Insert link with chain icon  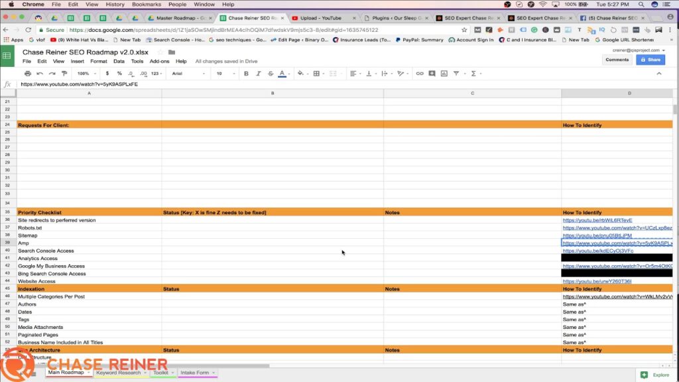[x=420, y=74]
